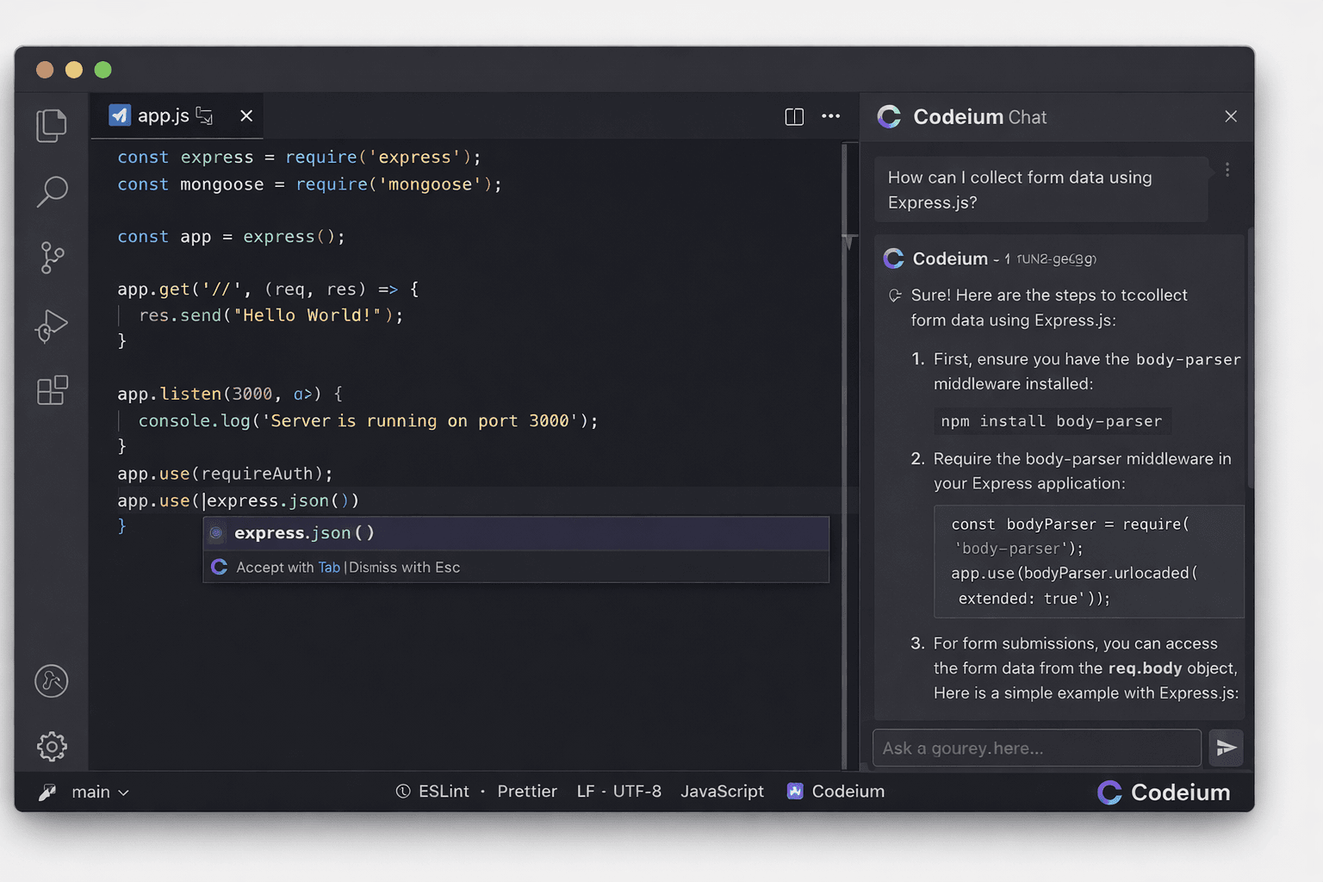Open the editor more actions menu
Screen dimensions: 1323x882
[x=830, y=116]
